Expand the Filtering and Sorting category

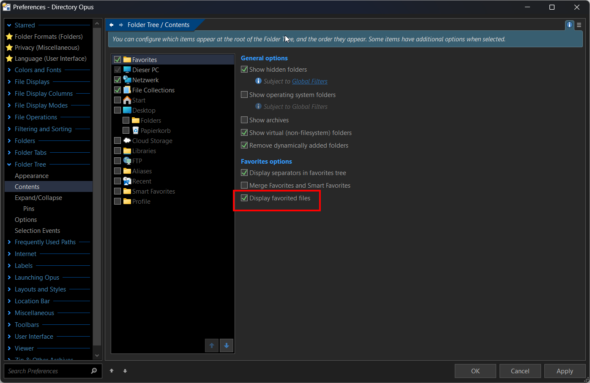click(x=9, y=129)
